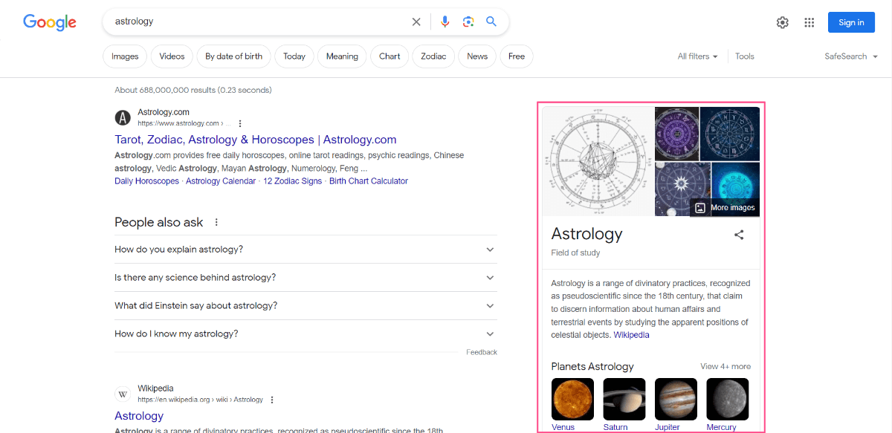The width and height of the screenshot is (892, 433).
Task: Select the Today filter chip
Action: (294, 56)
